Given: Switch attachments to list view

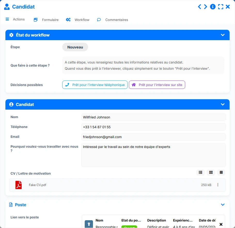Looking at the screenshot, I should [x=201, y=172].
